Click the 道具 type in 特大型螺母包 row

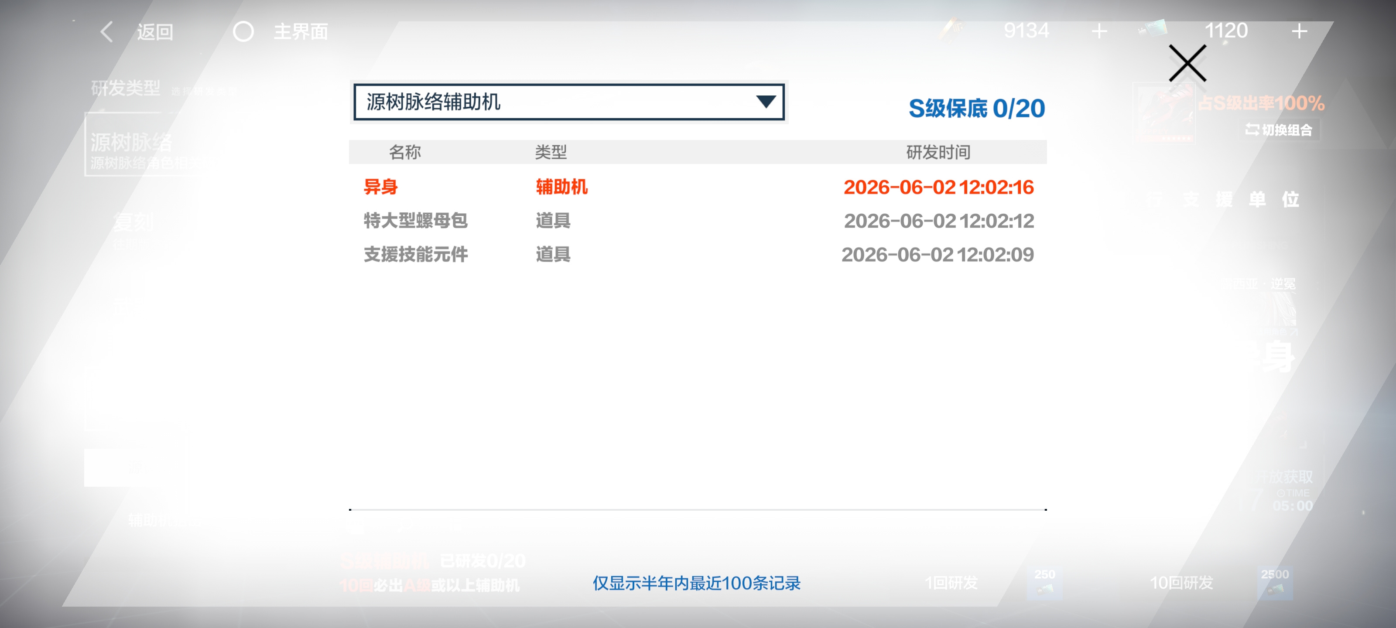pyautogui.click(x=553, y=221)
